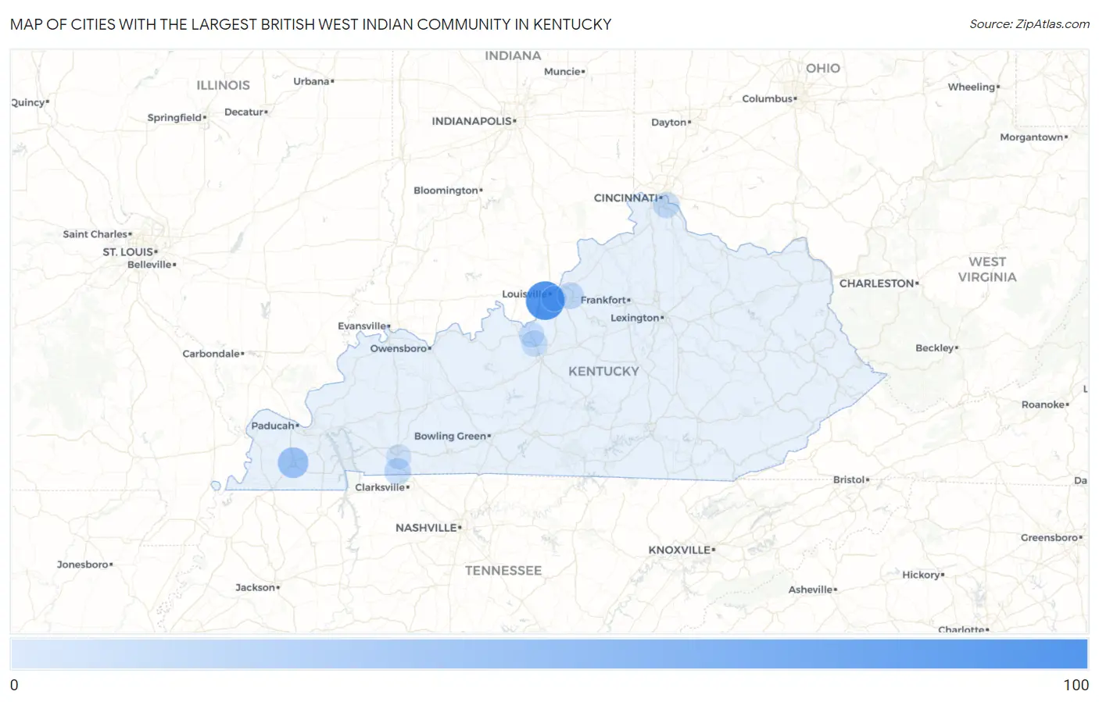The image size is (1099, 702).
Task: Click the OHIO state label
Action: tap(823, 69)
